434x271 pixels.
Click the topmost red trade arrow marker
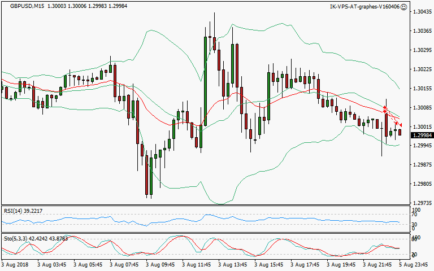(x=385, y=108)
